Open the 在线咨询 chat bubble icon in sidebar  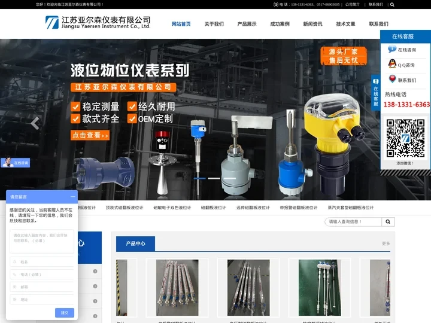point(392,49)
